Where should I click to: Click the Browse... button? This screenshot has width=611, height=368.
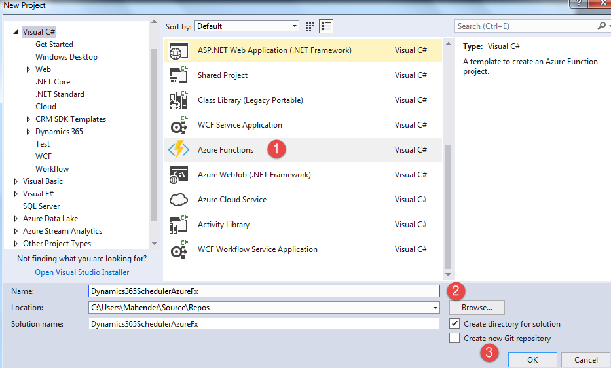pyautogui.click(x=477, y=308)
